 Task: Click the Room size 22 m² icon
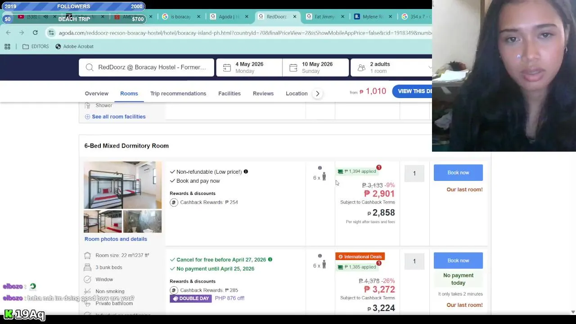[87, 255]
